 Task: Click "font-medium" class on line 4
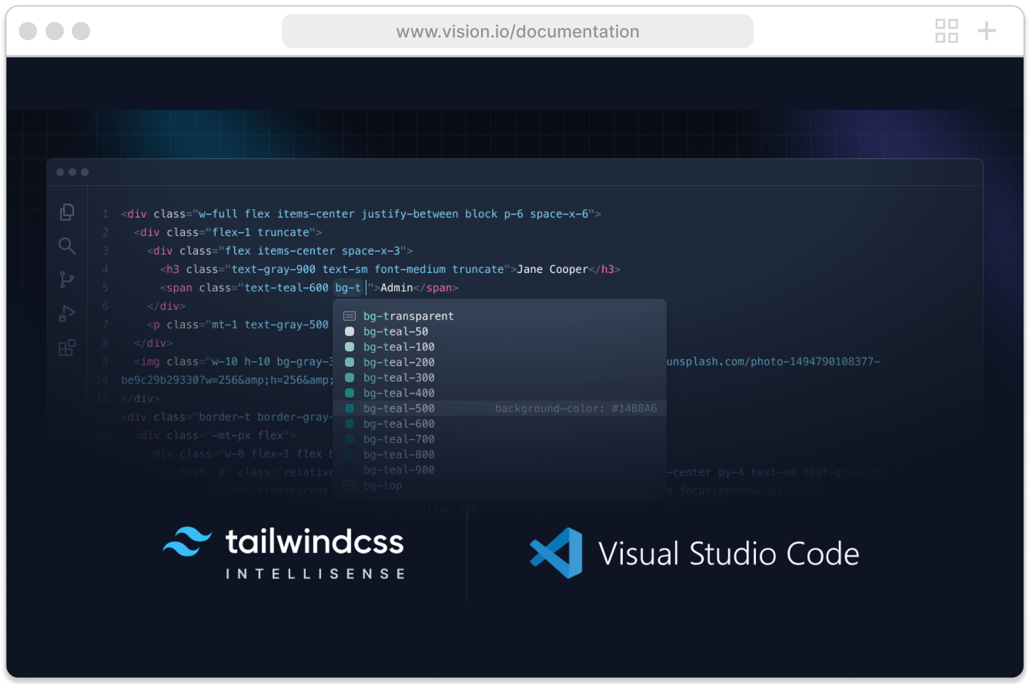pyautogui.click(x=410, y=269)
